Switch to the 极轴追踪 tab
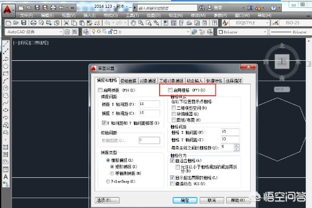The image size is (312, 208). tap(128, 81)
